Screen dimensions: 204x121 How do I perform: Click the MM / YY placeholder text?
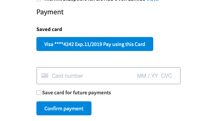[x=147, y=76]
